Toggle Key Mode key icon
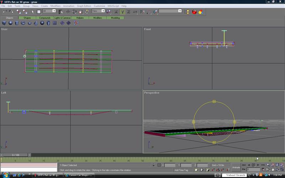Screen dimensions: 285x178 point(244,169)
